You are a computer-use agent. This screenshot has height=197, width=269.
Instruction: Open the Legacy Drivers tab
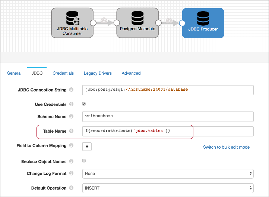click(x=98, y=73)
